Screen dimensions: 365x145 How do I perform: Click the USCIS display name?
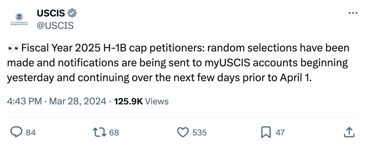pos(51,13)
